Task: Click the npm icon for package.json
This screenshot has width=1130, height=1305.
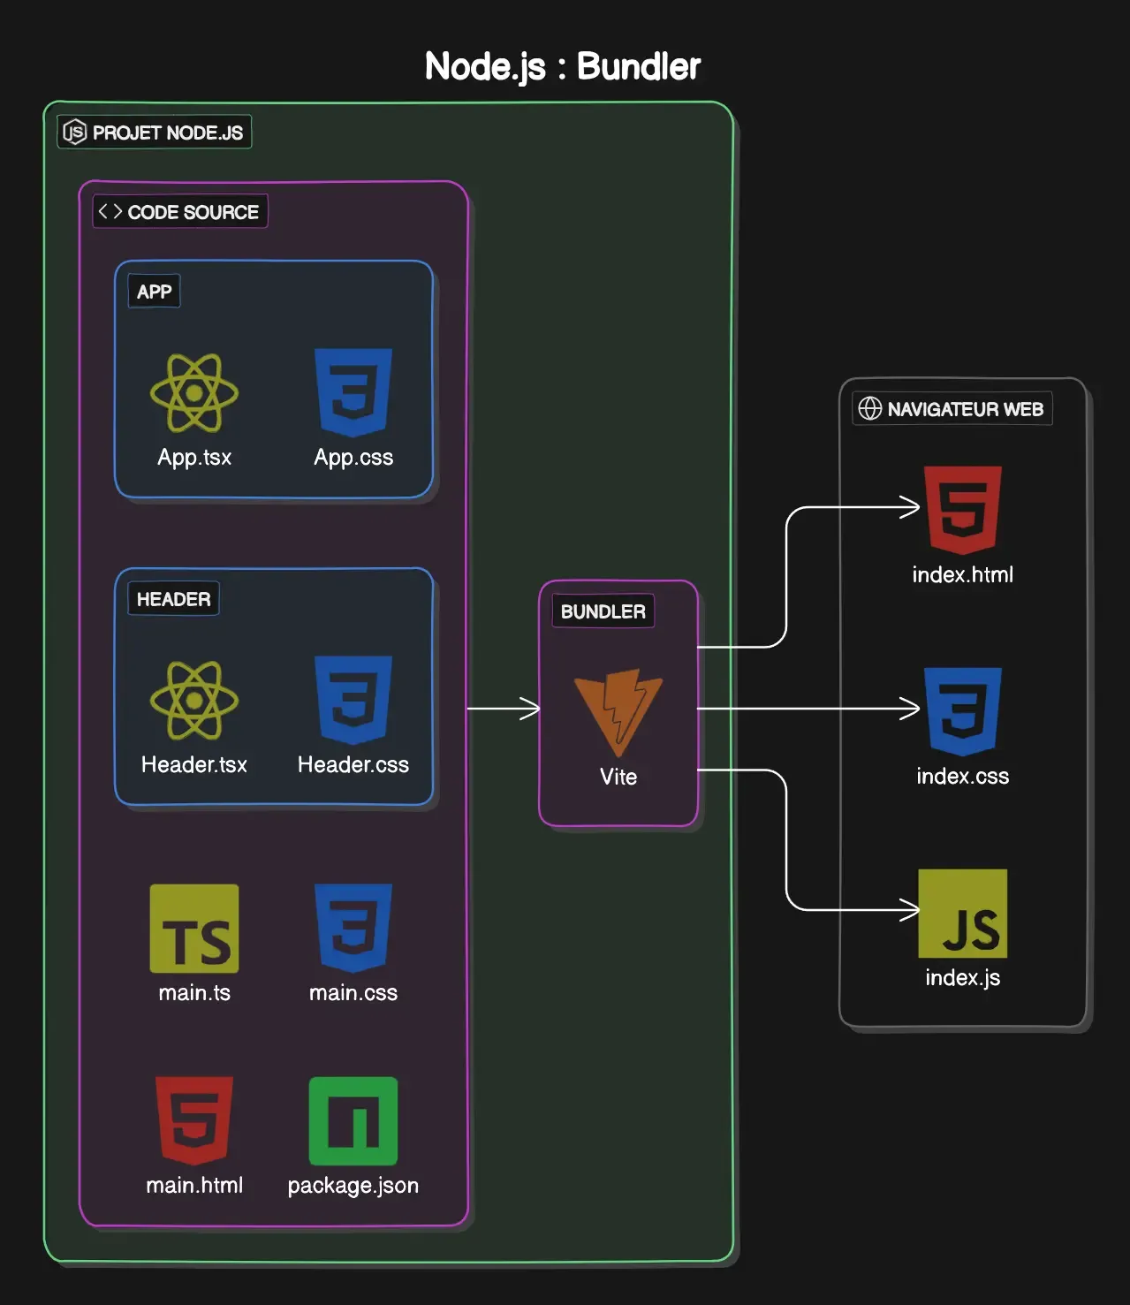Action: 353,1121
